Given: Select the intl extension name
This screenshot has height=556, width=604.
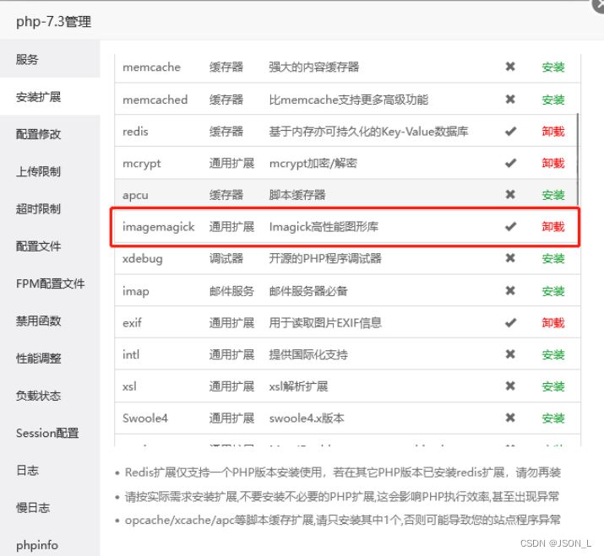Looking at the screenshot, I should click(131, 354).
